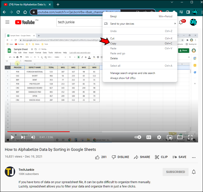Toggle channel notification bell
This screenshot has height=192, width=203.
coord(194,172)
